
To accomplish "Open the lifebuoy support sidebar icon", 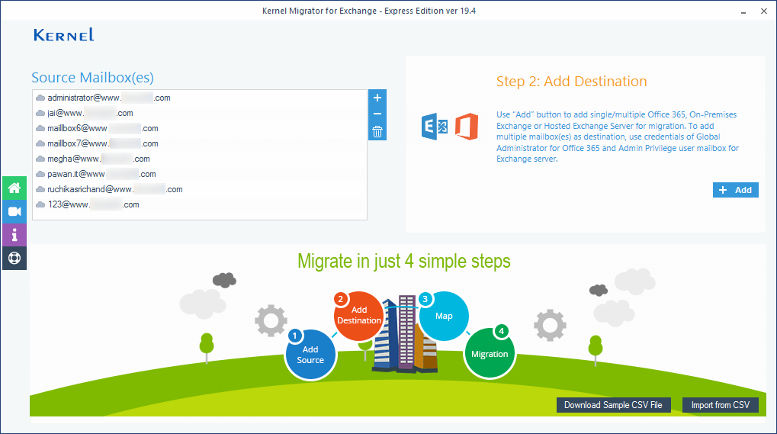I will coord(14,258).
